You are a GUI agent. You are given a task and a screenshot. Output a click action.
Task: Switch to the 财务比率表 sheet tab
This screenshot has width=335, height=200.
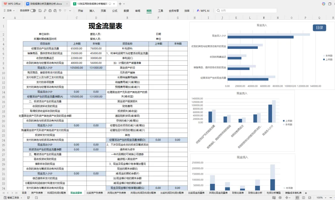pyautogui.click(x=238, y=193)
